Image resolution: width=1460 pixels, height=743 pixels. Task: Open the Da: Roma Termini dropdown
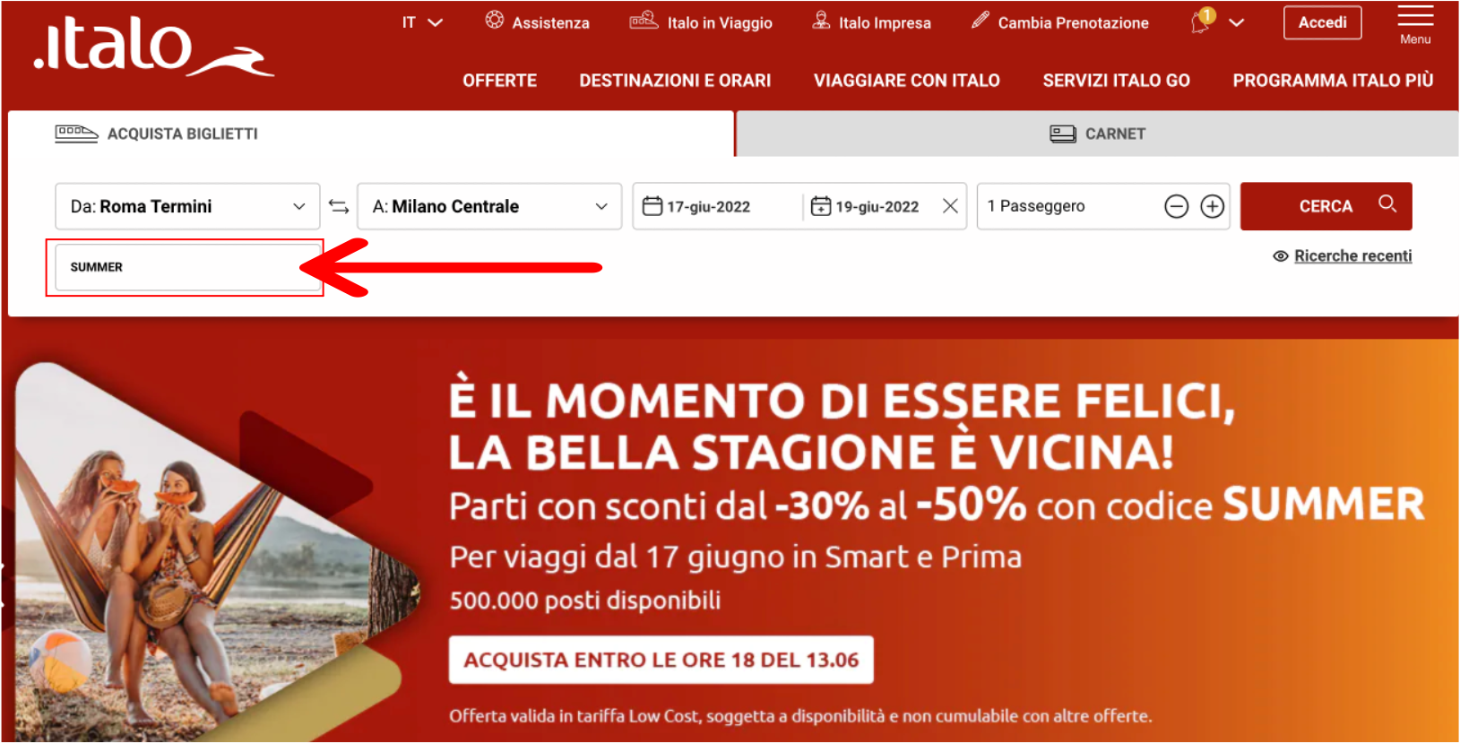tap(187, 206)
